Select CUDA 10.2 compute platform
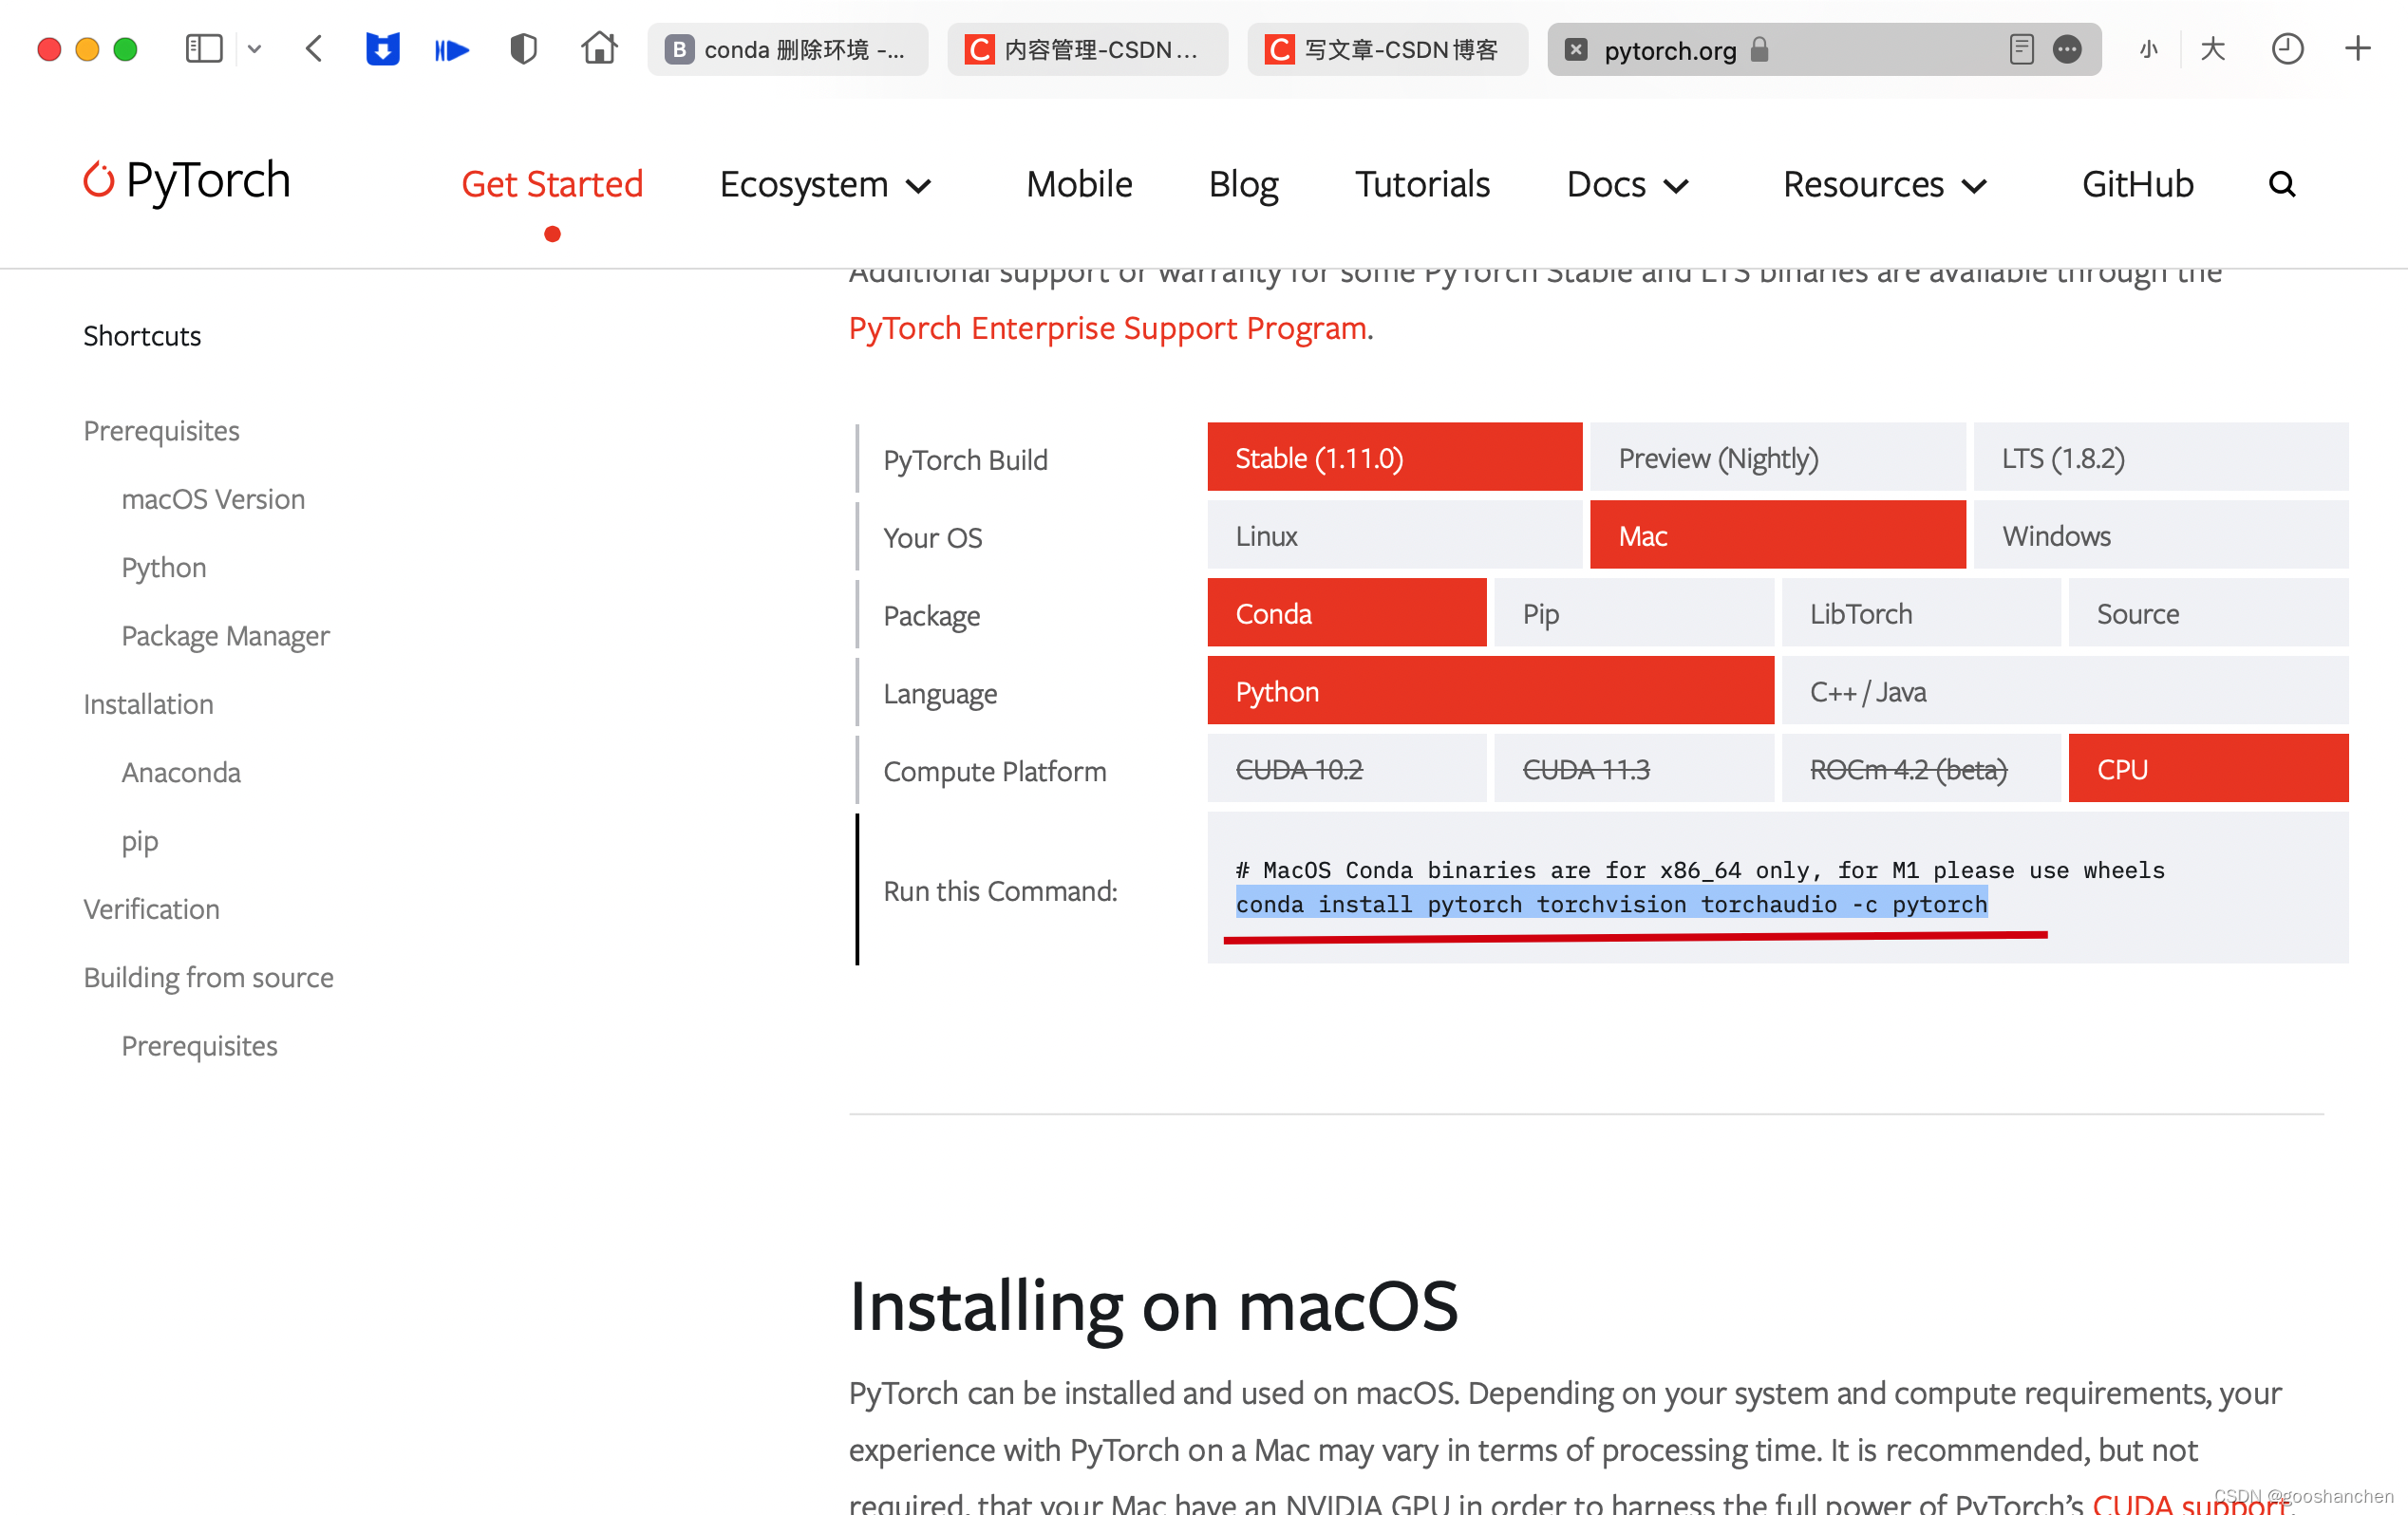Screen dimensions: 2408x1515 click(x=1346, y=769)
